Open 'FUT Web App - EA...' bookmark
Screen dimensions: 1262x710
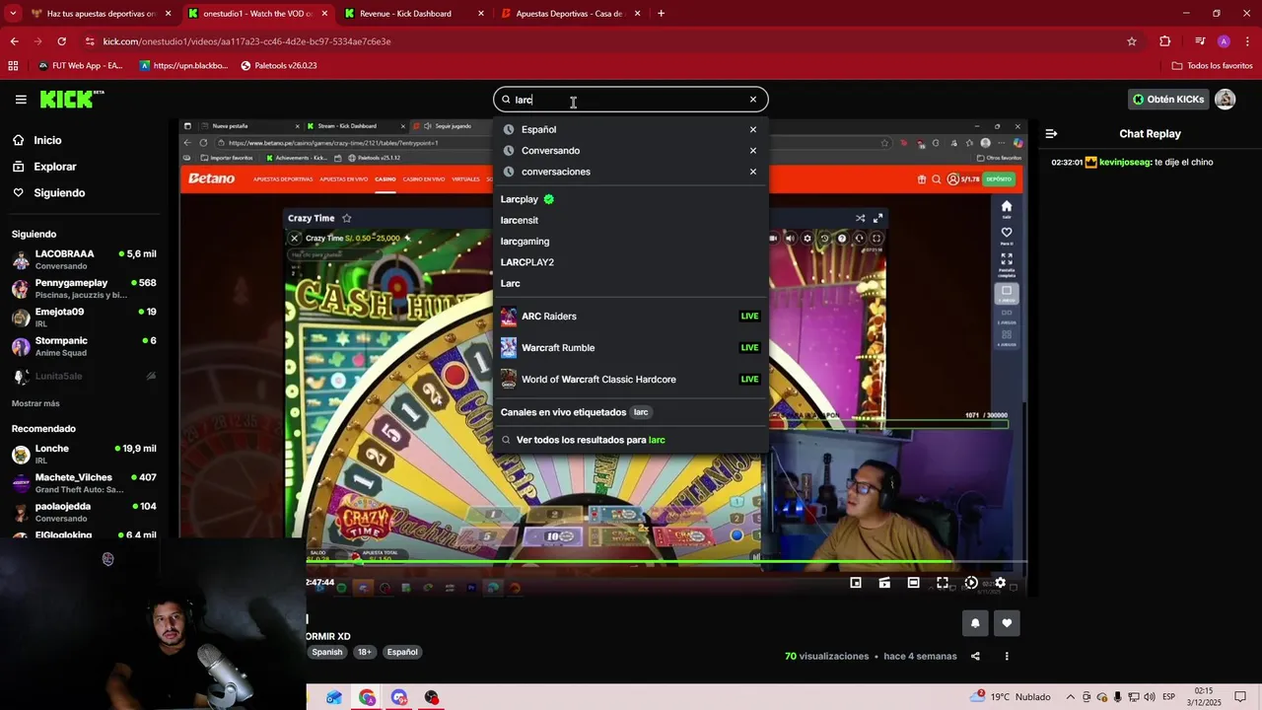coord(80,66)
